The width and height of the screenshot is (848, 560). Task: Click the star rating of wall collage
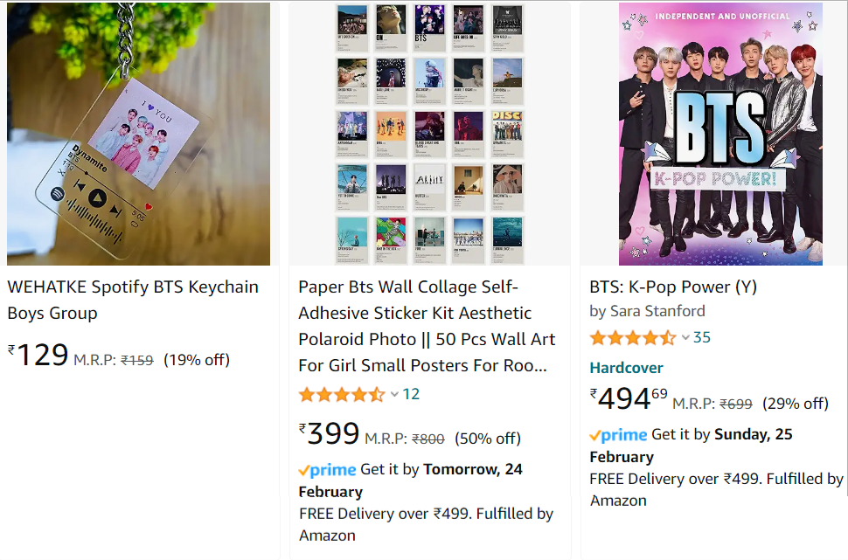click(x=341, y=395)
